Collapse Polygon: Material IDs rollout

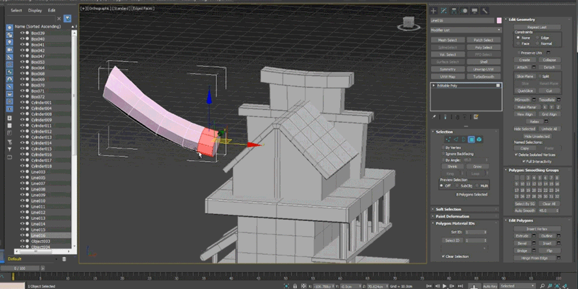pyautogui.click(x=455, y=223)
